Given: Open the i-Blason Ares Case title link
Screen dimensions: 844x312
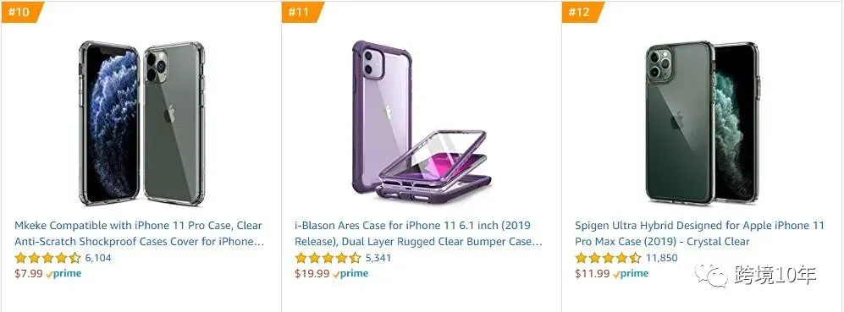Looking at the screenshot, I should coord(418,233).
